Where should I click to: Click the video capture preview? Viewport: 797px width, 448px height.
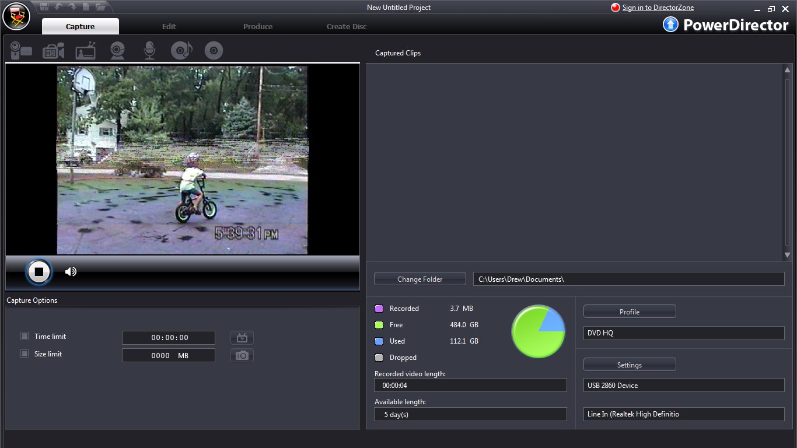click(183, 160)
